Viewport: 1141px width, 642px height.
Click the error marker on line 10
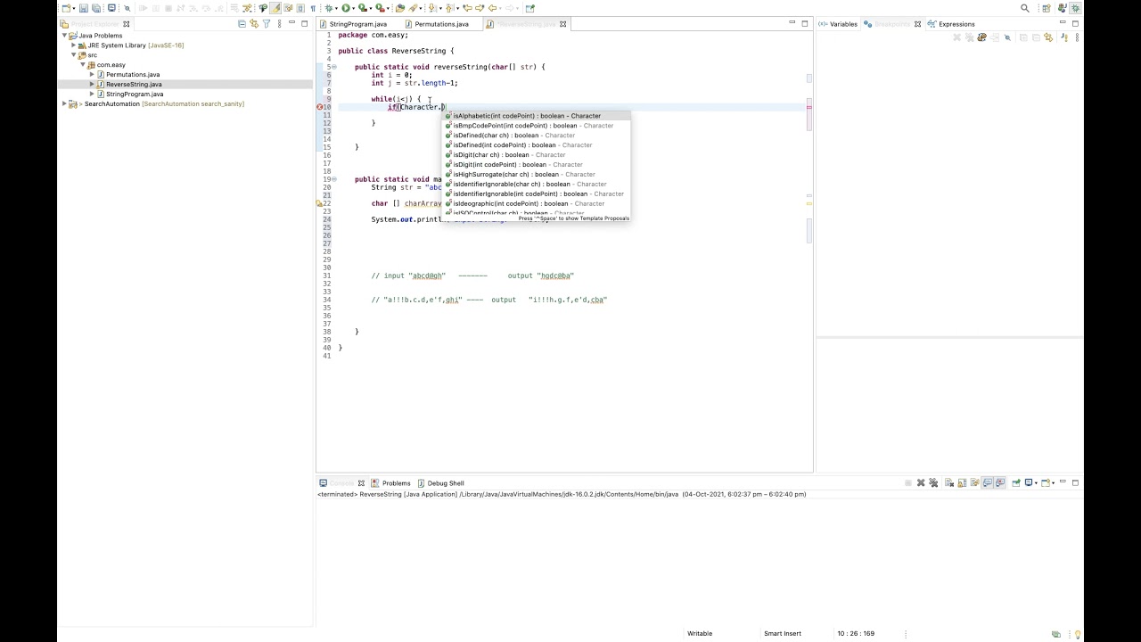coord(320,107)
